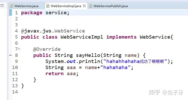Click the variable 'aaa' on line 10
This screenshot has width=188, height=100.
point(71,68)
